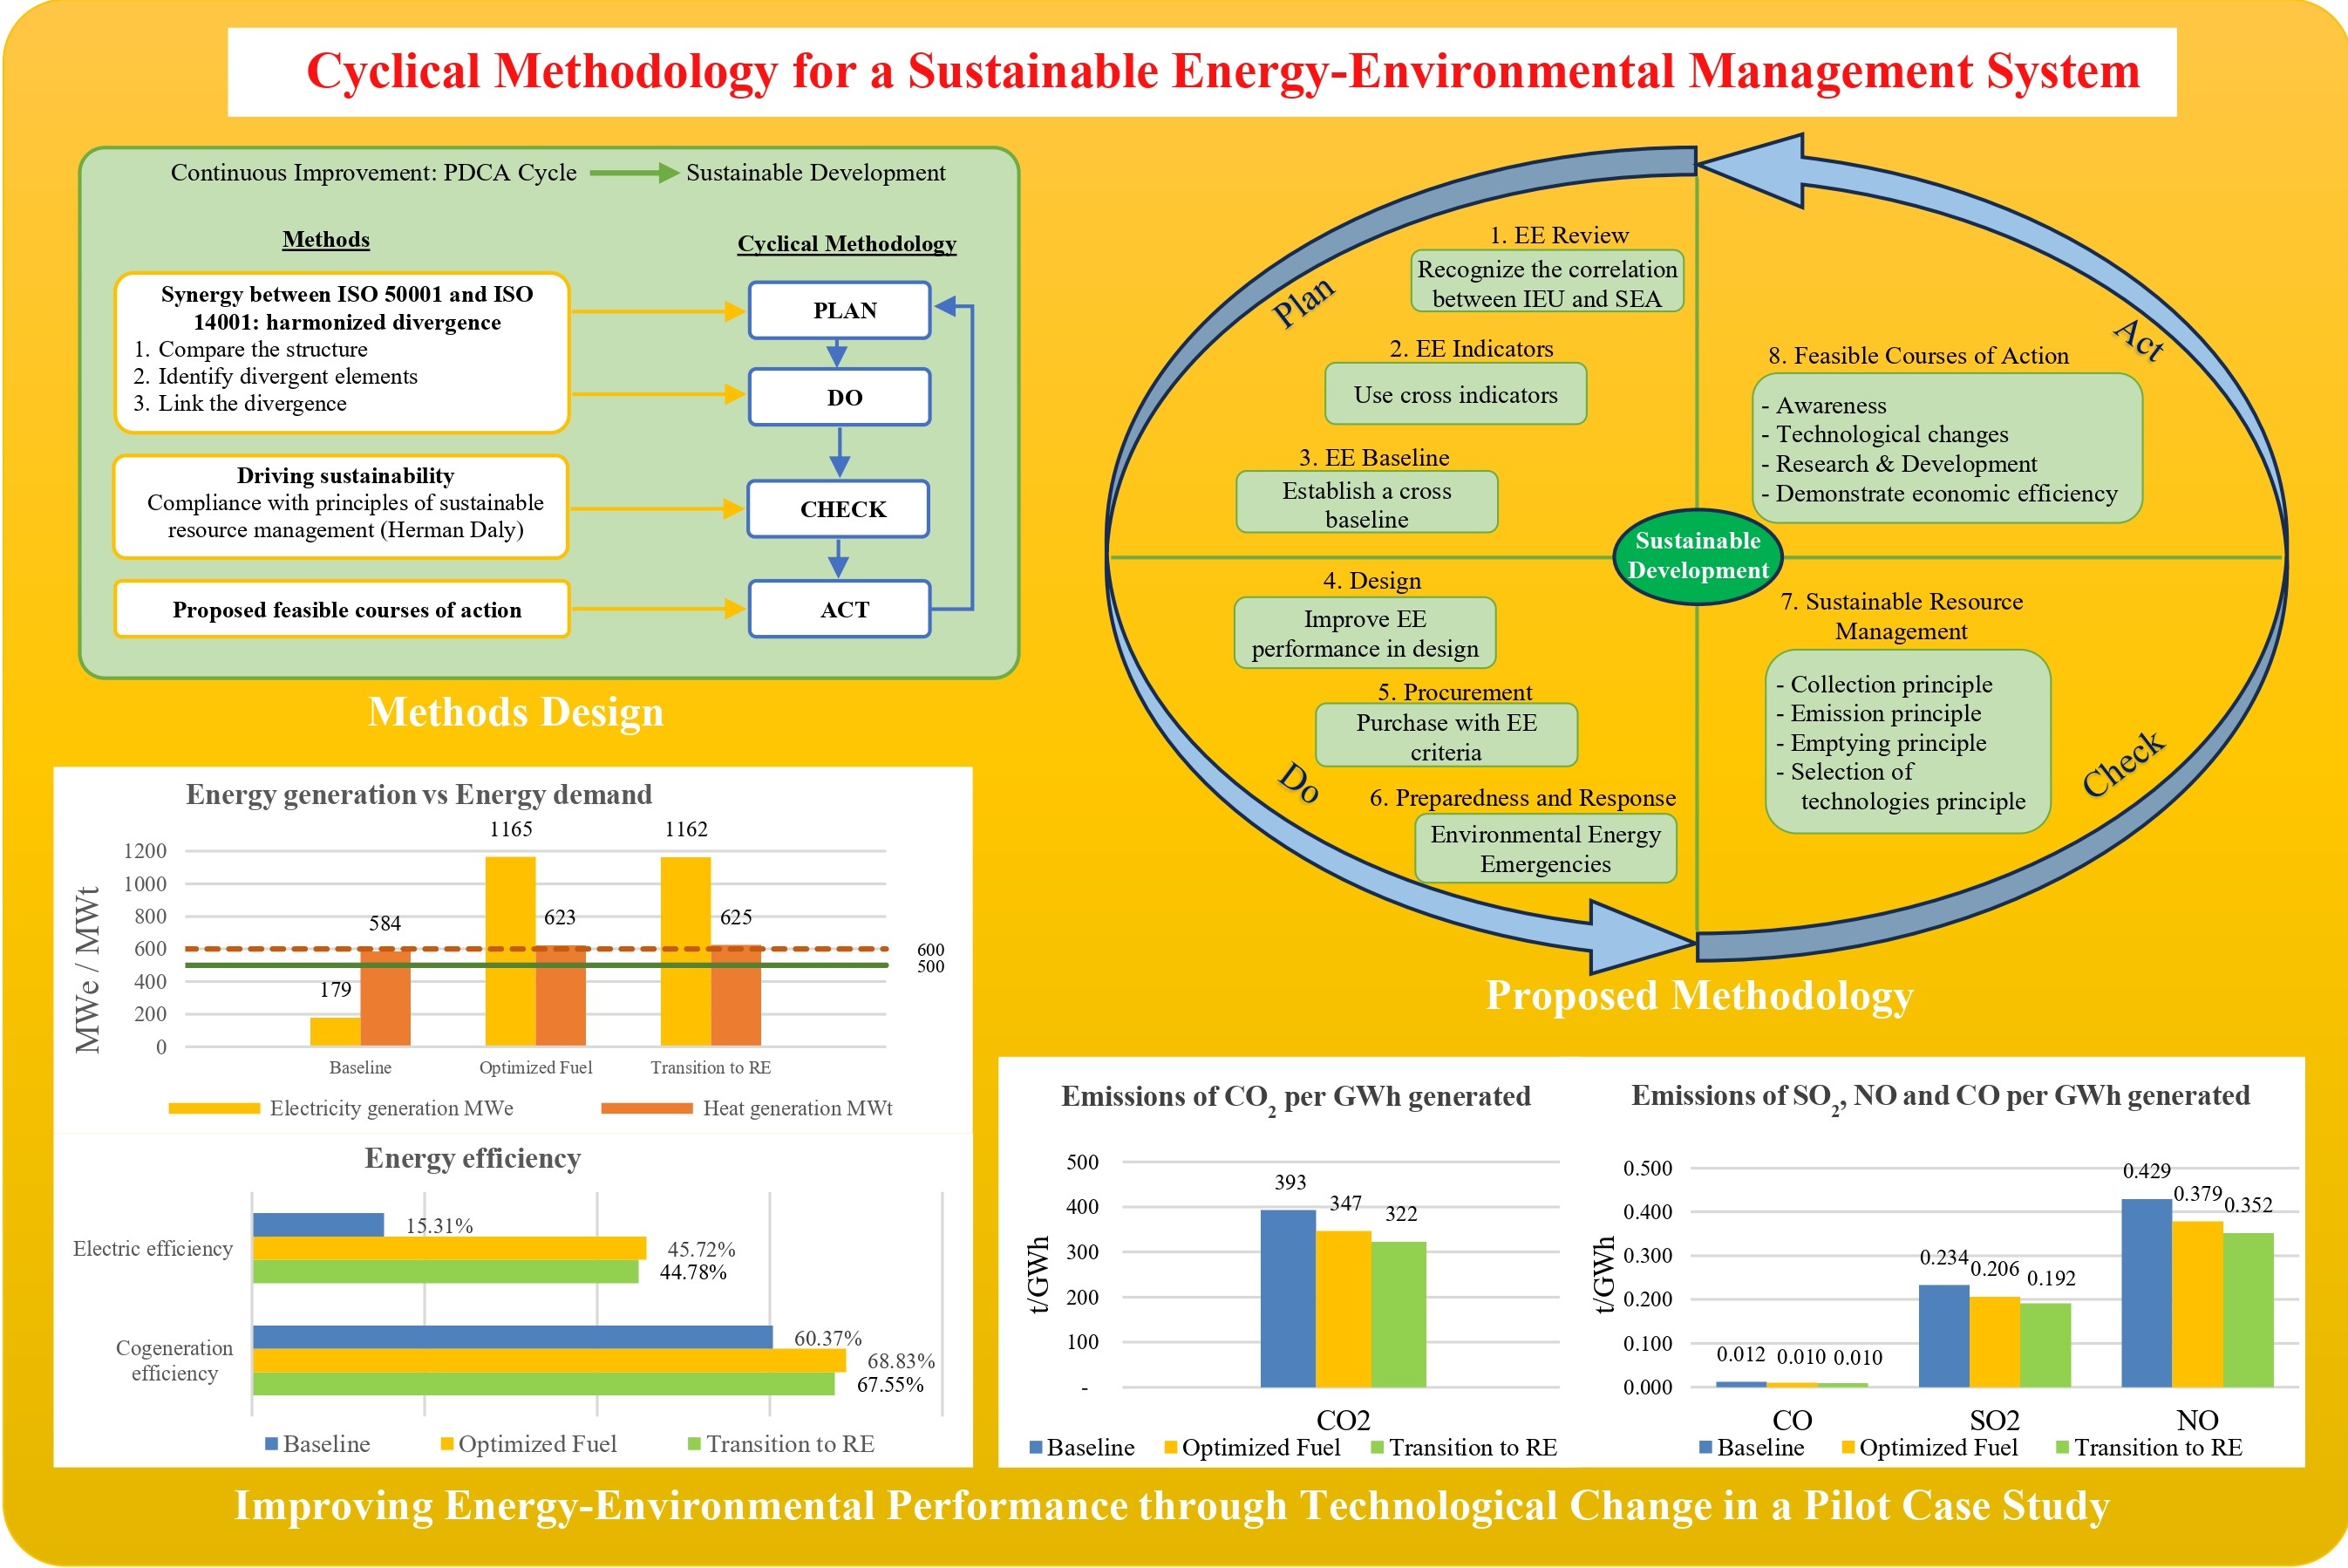Click the Cyclical Methodology underlined heading

[846, 243]
